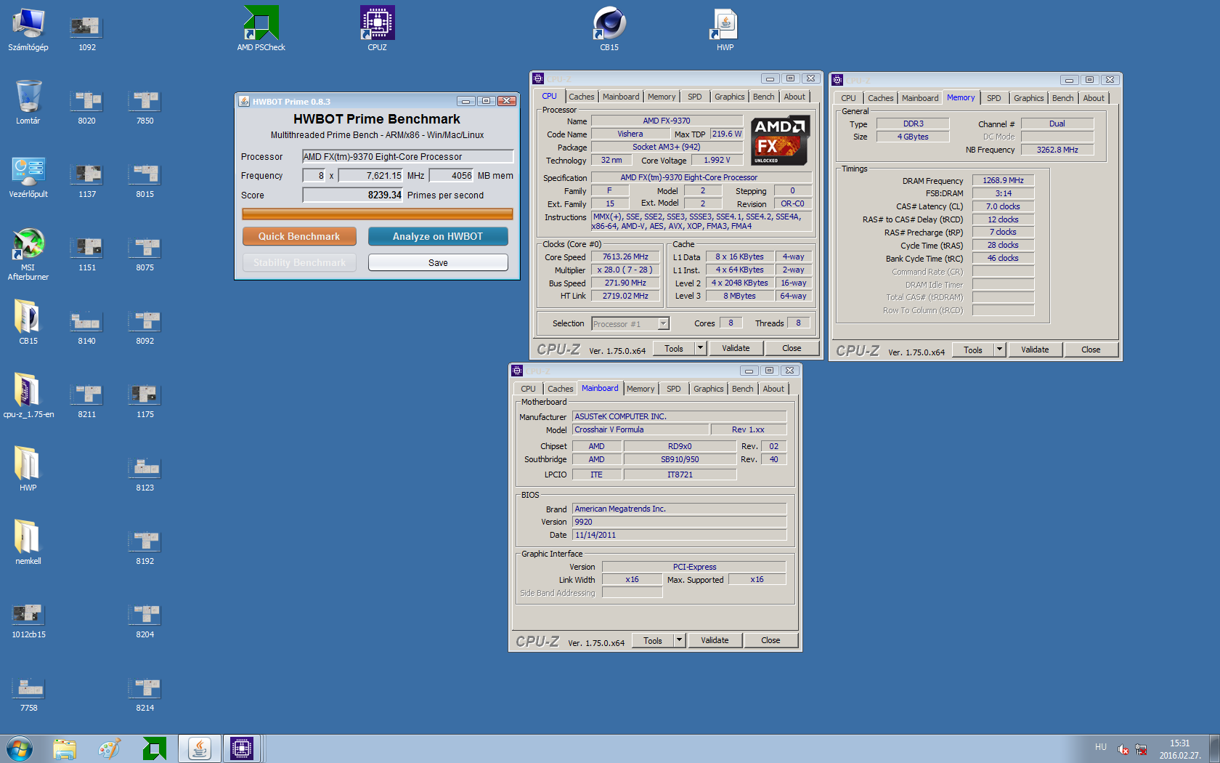Open the 7758 screenshot file
The width and height of the screenshot is (1220, 763).
pos(28,695)
